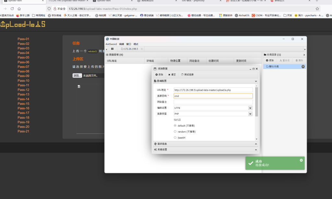This screenshot has height=199, width=332.
Task: Open Pass-10 in the upload-labs sidebar
Action: [x=23, y=81]
